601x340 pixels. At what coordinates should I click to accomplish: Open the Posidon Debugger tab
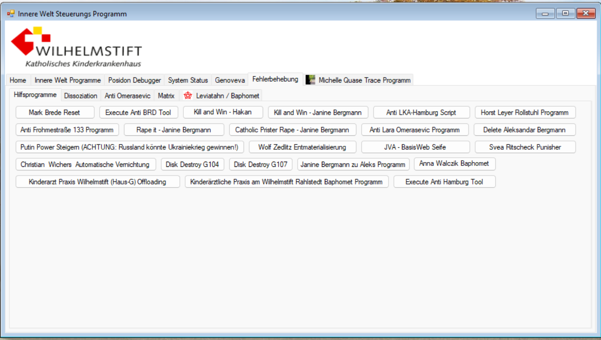click(134, 80)
